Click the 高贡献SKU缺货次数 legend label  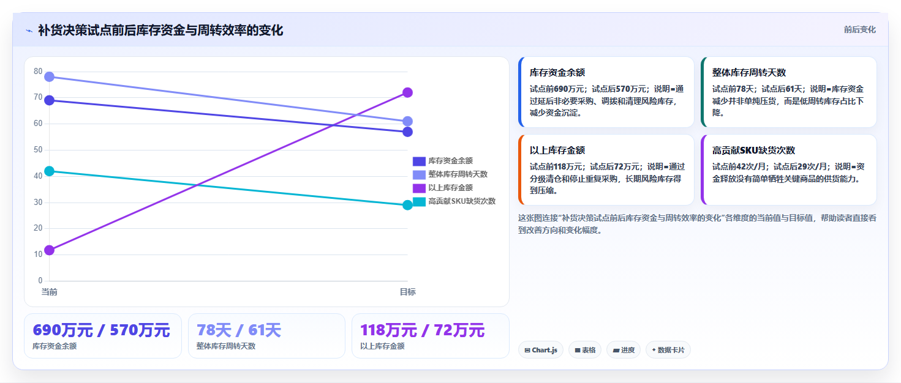462,201
